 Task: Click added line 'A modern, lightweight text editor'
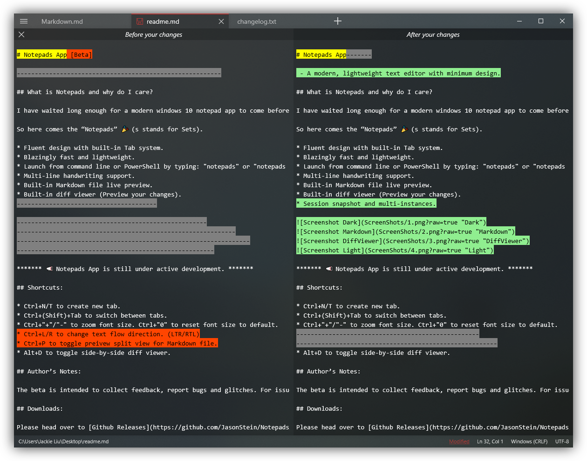click(398, 73)
